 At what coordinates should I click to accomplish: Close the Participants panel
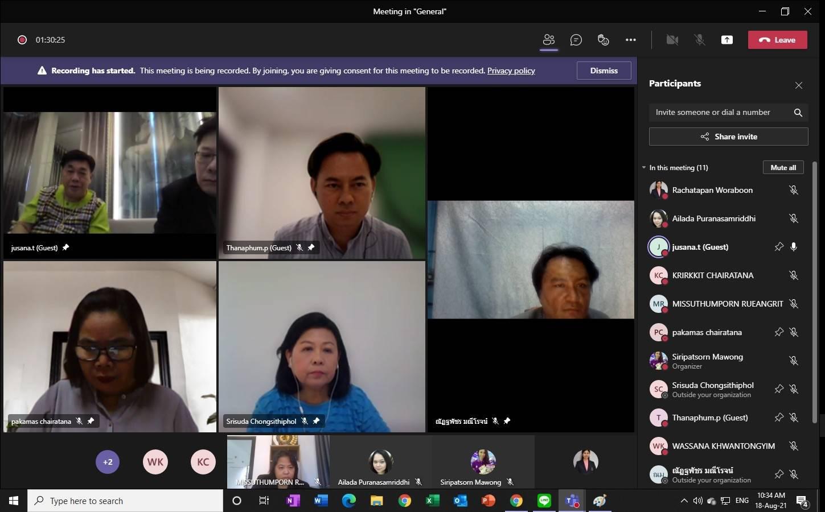coord(799,85)
